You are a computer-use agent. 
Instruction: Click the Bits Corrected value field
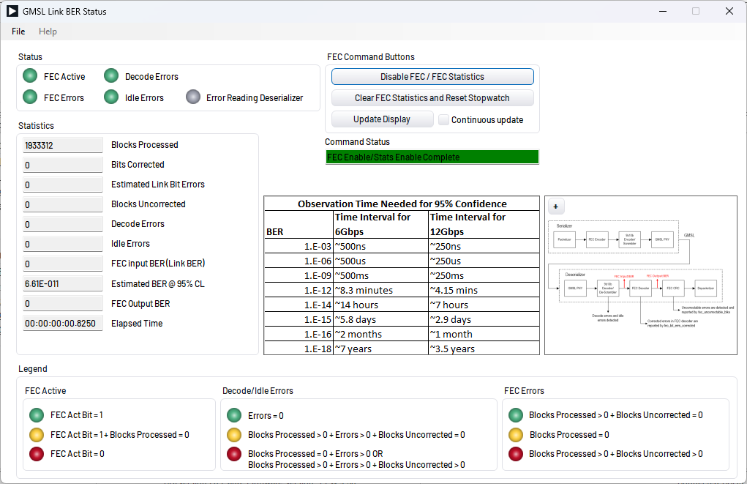(x=62, y=165)
